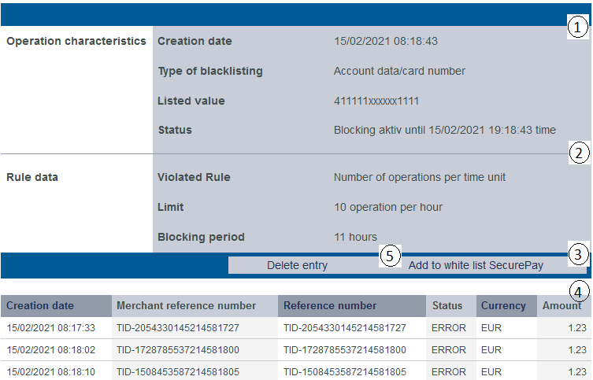Select the 15/02/2021 08:17:33 row date

tap(50, 328)
